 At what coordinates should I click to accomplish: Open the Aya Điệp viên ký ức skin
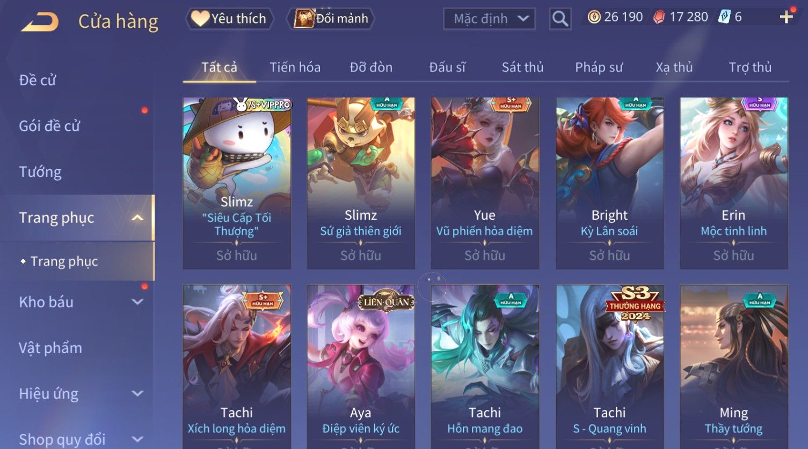tap(361, 366)
